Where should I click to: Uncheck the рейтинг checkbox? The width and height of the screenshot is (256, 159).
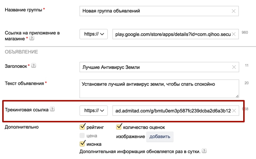pos(82,127)
